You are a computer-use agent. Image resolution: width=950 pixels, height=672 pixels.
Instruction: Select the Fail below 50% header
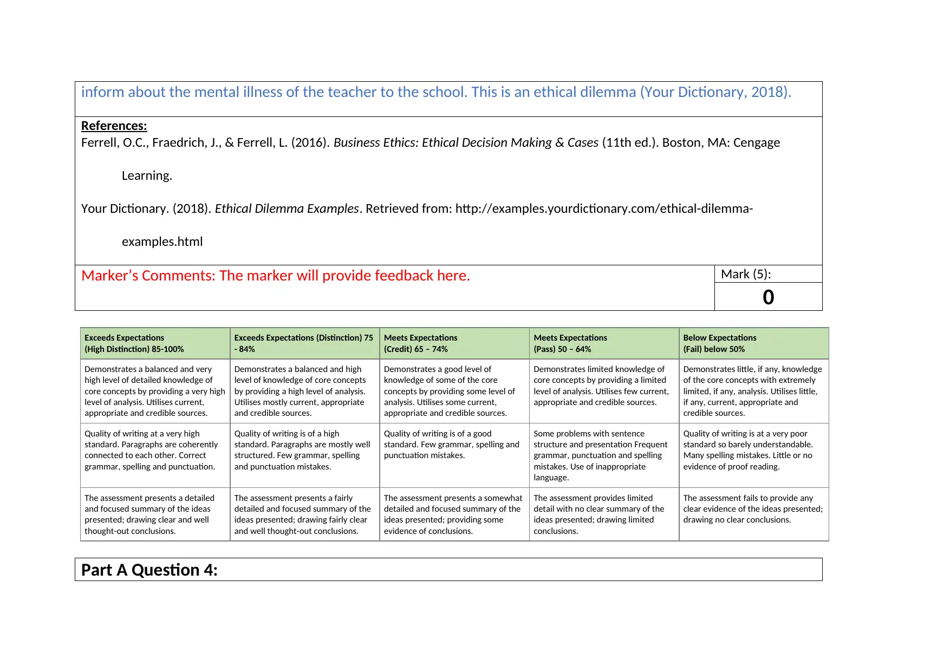754,343
